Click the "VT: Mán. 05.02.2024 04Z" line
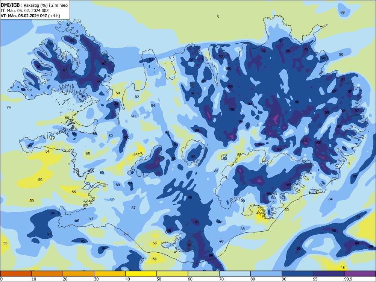 click(x=24, y=16)
